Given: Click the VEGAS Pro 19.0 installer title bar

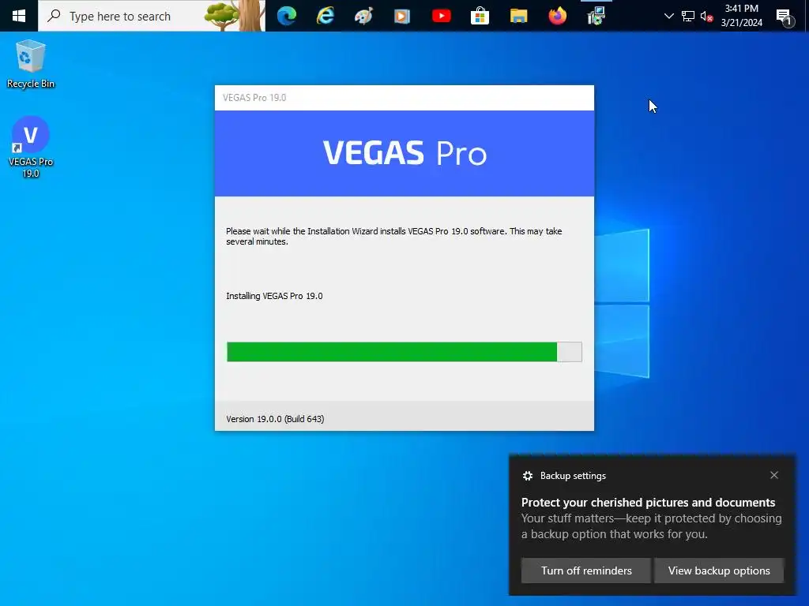Looking at the screenshot, I should pos(404,97).
